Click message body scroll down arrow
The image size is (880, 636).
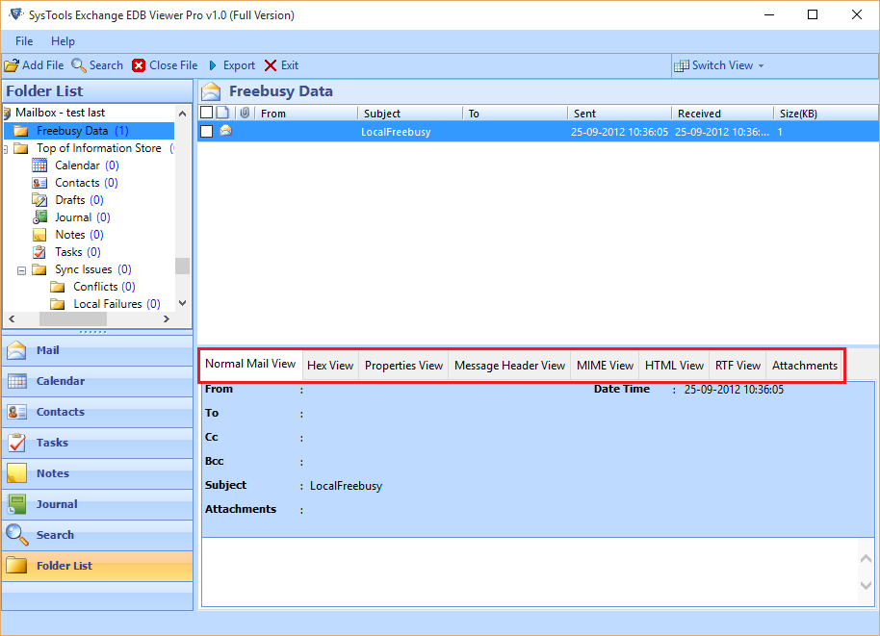coord(866,585)
